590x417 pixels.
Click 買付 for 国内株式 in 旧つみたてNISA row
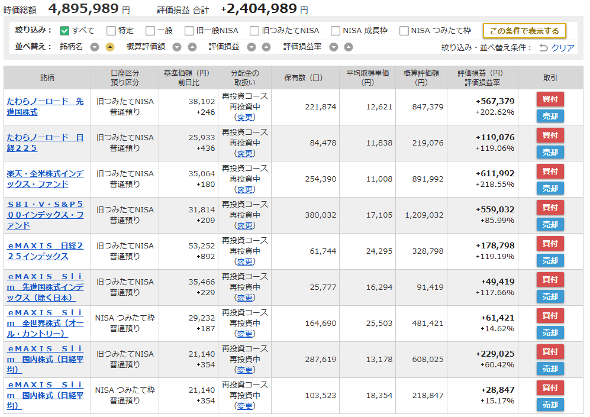(x=550, y=352)
